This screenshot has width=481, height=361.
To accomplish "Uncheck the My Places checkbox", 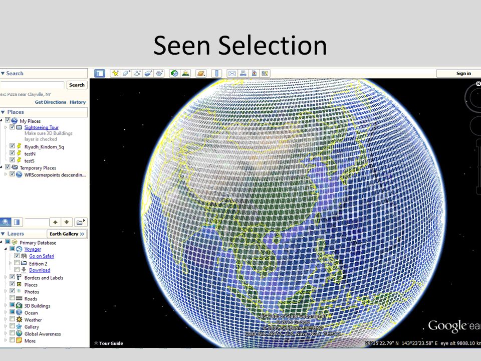I will [x=8, y=120].
